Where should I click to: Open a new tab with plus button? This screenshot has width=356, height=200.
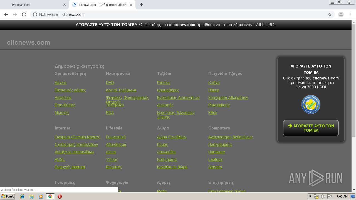(x=141, y=5)
